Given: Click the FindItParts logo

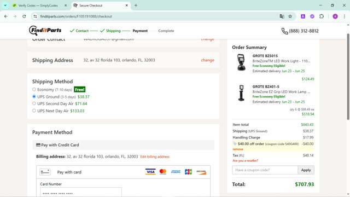Looking at the screenshot, I should point(45,31).
